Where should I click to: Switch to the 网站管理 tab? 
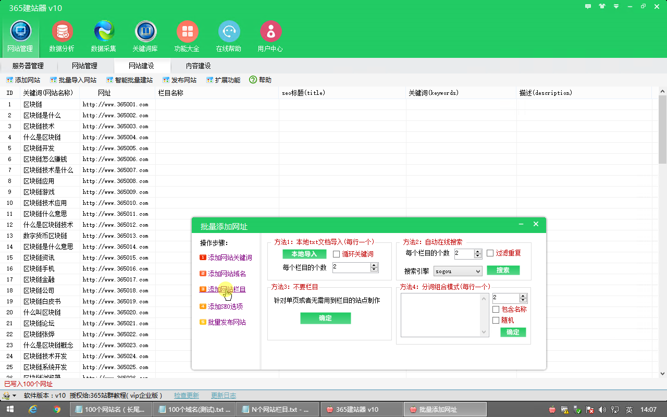(84, 66)
